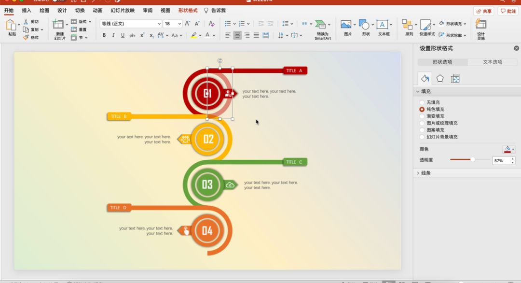Click the text highlight color pen icon
Viewport: 521px width, 283px height.
193,35
